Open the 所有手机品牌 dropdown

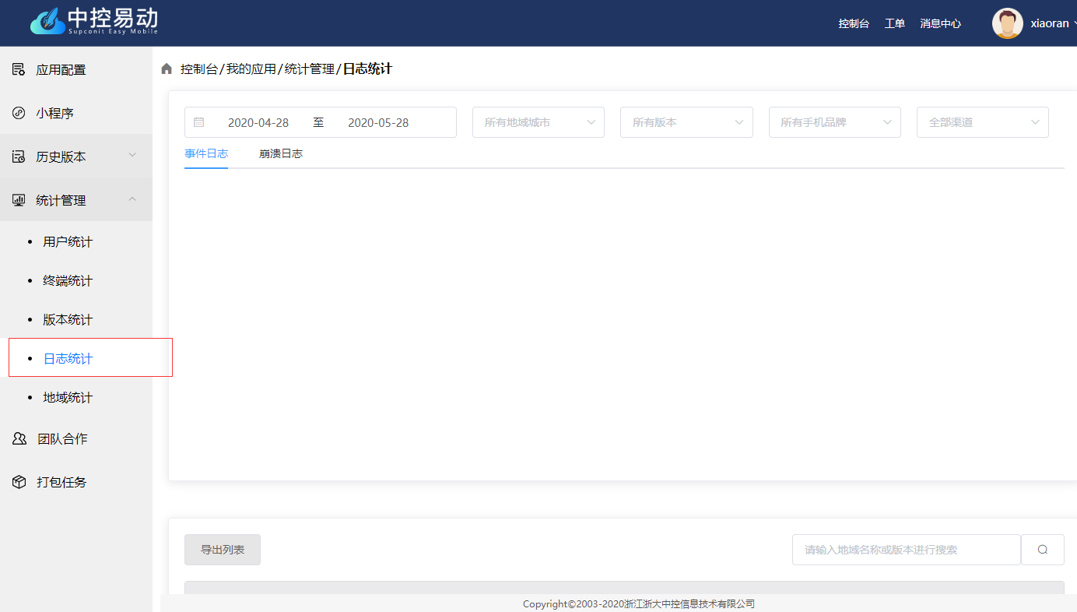[835, 122]
